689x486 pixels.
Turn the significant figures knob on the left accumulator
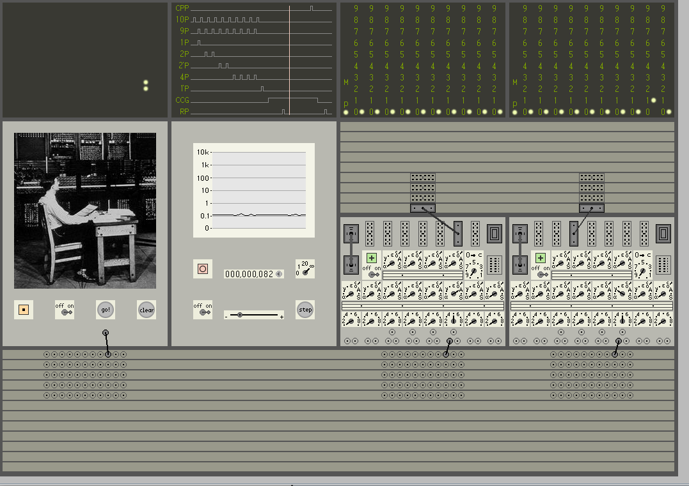475,271
